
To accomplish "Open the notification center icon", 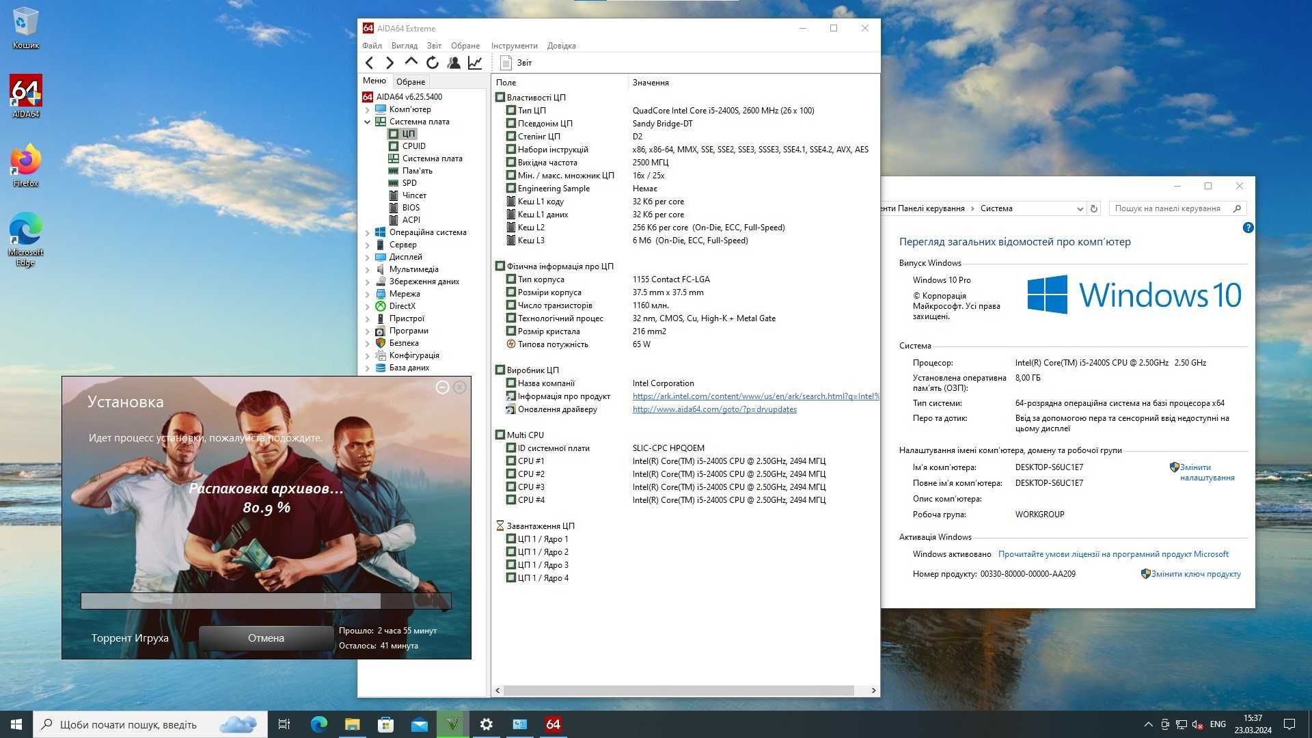I will coord(1289,724).
